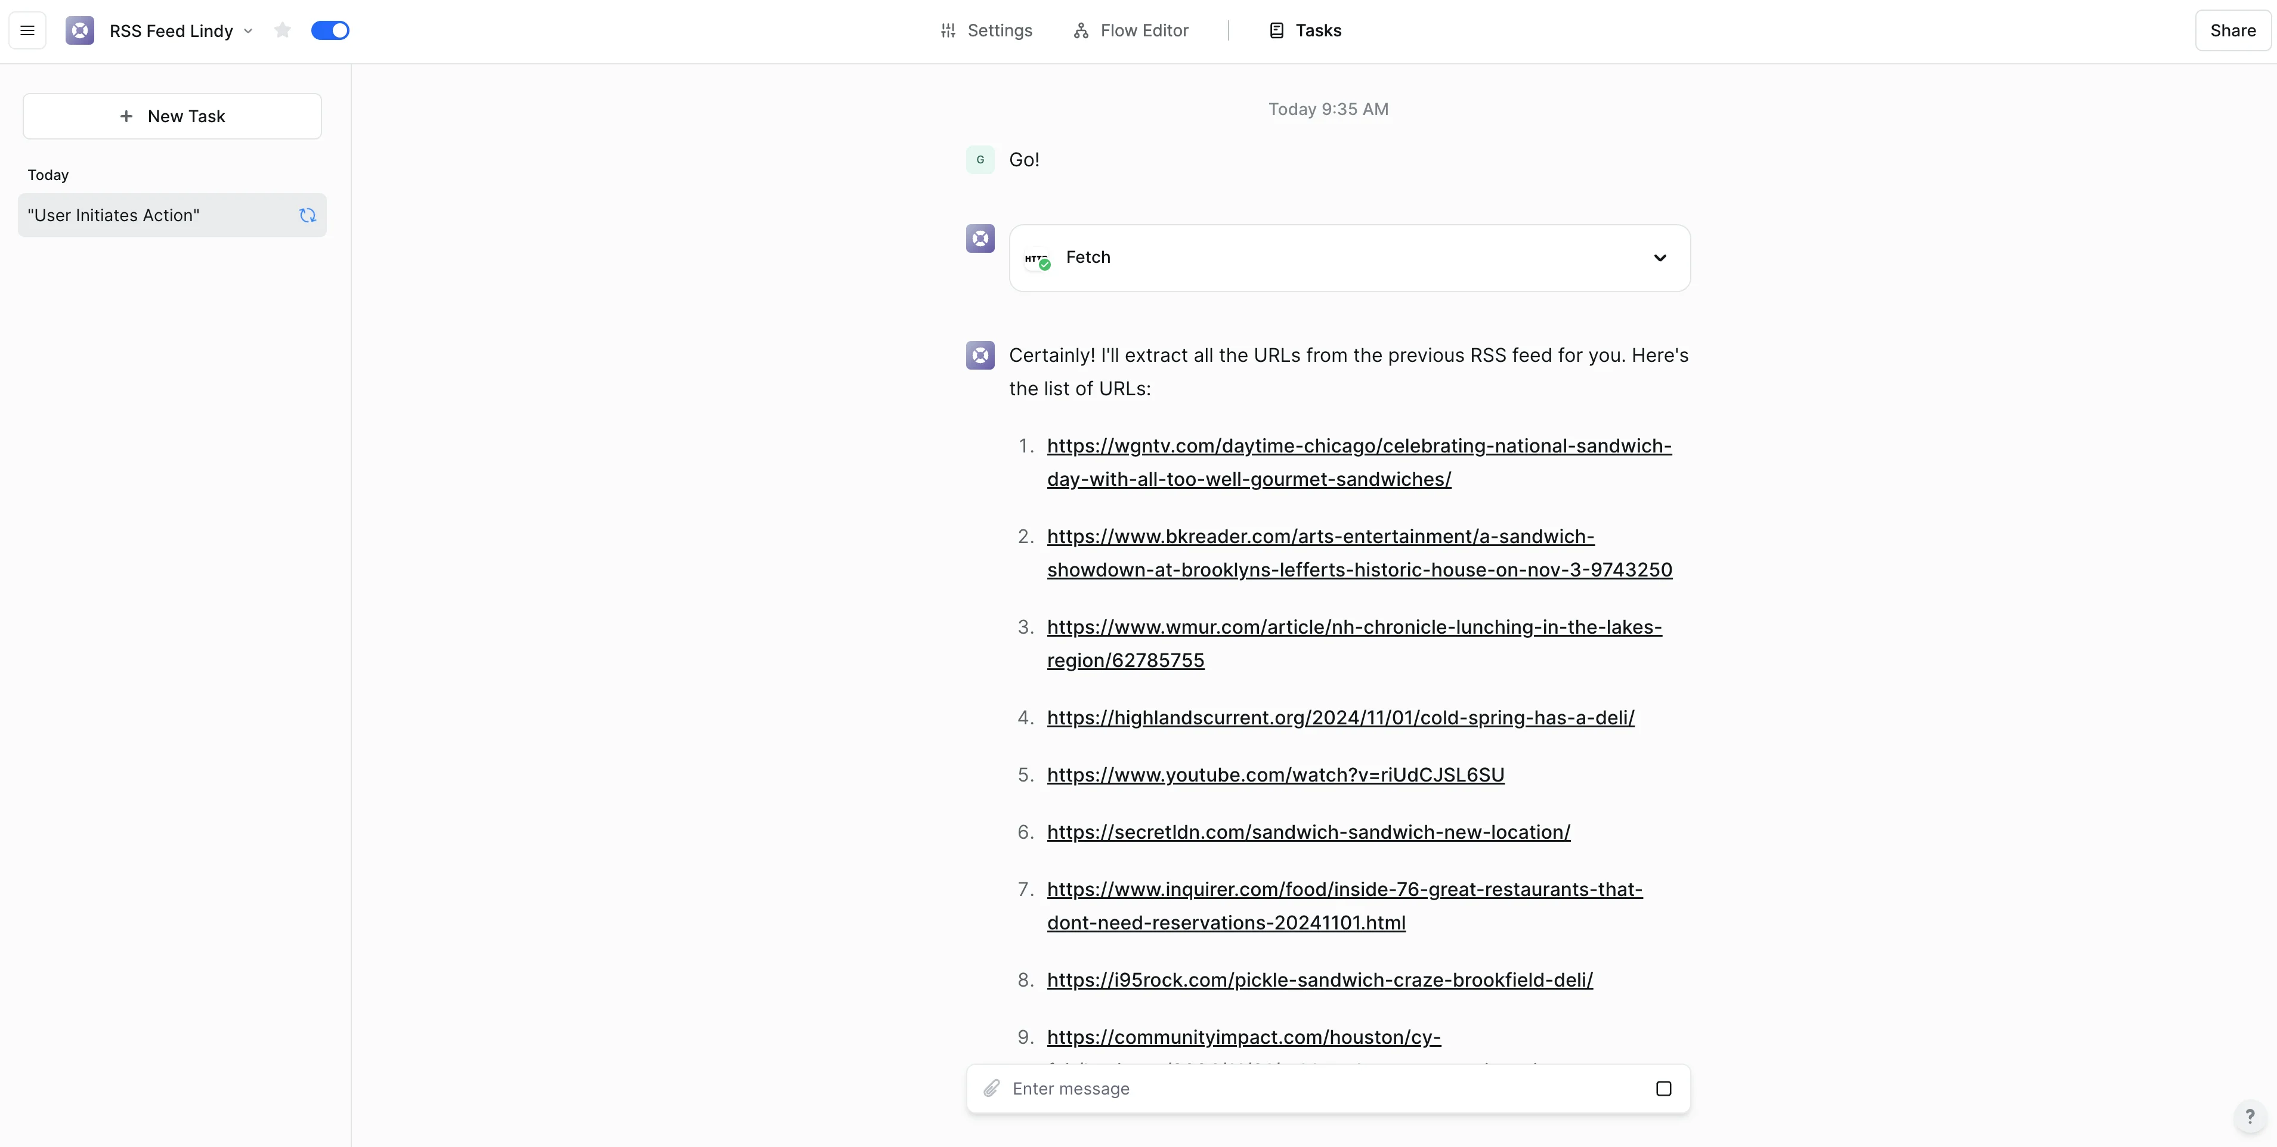Image resolution: width=2277 pixels, height=1147 pixels.
Task: Click the green G user avatar
Action: click(x=979, y=160)
